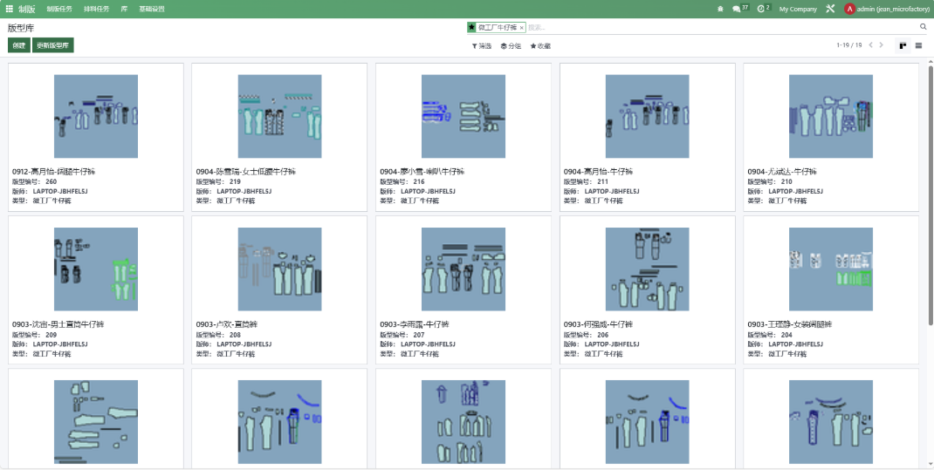
Task: Click the 更新版型库 button
Action: 53,45
